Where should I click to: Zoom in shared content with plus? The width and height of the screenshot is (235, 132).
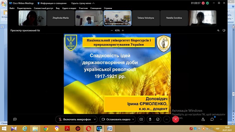[x=123, y=30]
